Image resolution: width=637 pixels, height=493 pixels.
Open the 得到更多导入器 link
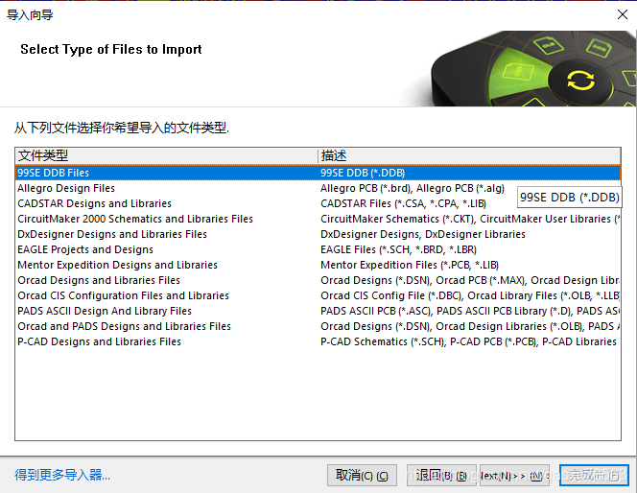[62, 475]
